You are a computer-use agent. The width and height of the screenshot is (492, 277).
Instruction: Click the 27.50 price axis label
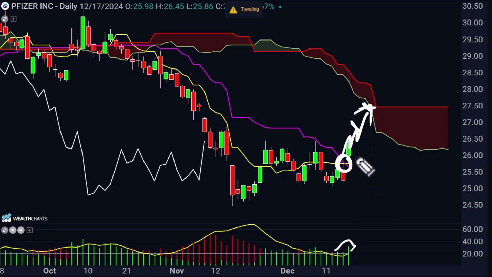tap(473, 106)
